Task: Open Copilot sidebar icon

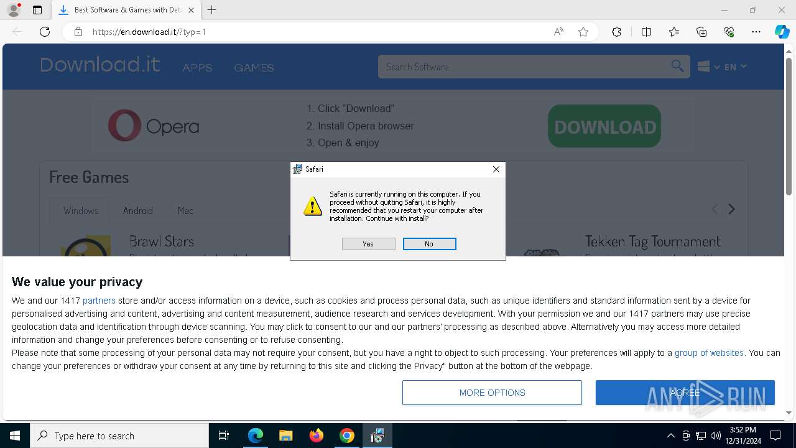Action: pos(782,32)
